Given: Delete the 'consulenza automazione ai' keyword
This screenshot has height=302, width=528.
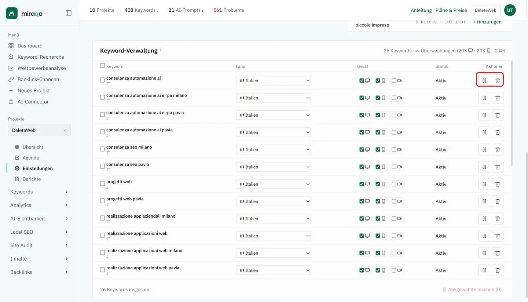Looking at the screenshot, I should point(497,80).
